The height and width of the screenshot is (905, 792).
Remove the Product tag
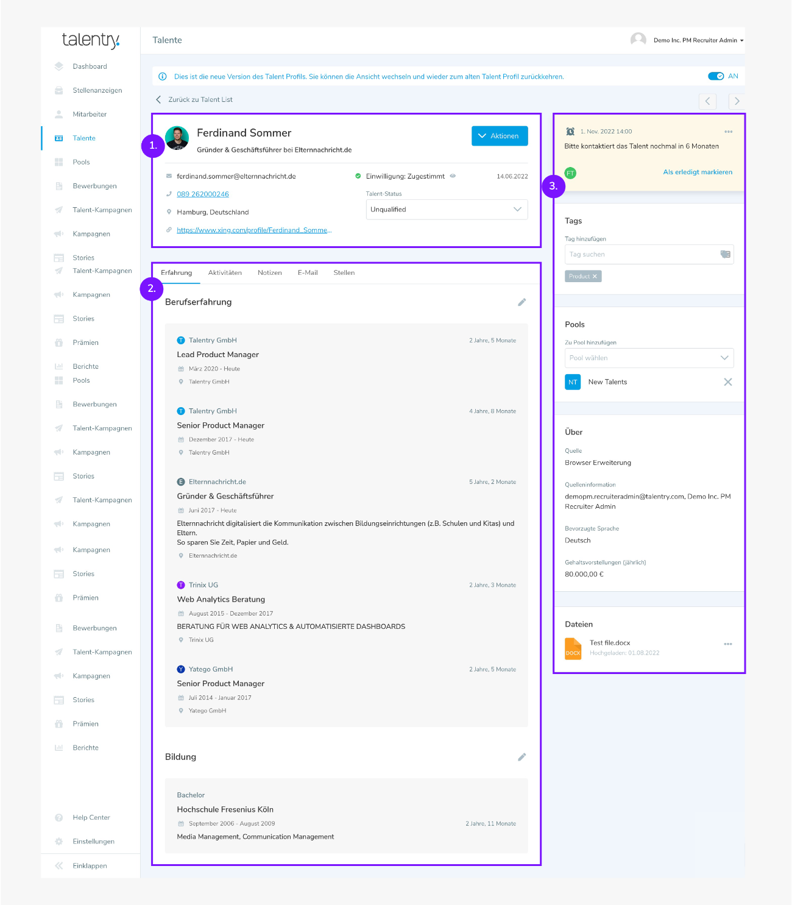(595, 277)
